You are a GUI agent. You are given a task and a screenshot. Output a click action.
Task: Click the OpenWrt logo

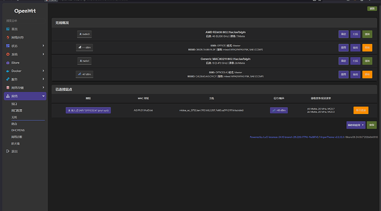(25, 11)
